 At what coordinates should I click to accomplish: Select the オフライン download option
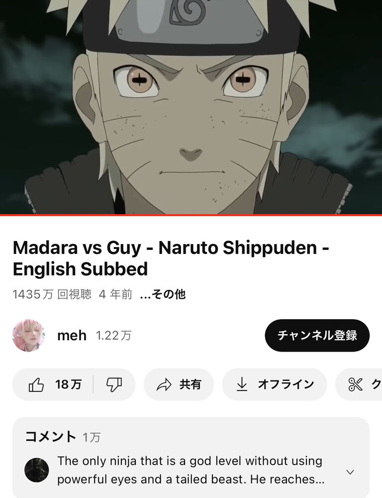275,384
